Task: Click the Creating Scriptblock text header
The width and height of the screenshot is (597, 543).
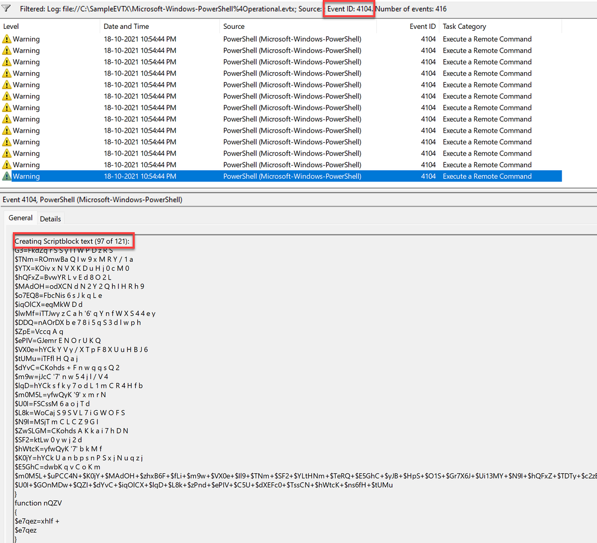Action: pyautogui.click(x=73, y=241)
